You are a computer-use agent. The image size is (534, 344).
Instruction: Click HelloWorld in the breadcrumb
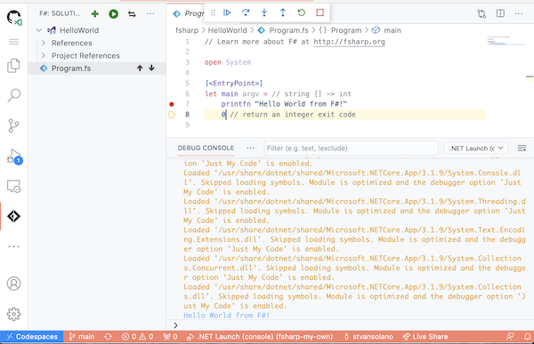click(x=227, y=30)
